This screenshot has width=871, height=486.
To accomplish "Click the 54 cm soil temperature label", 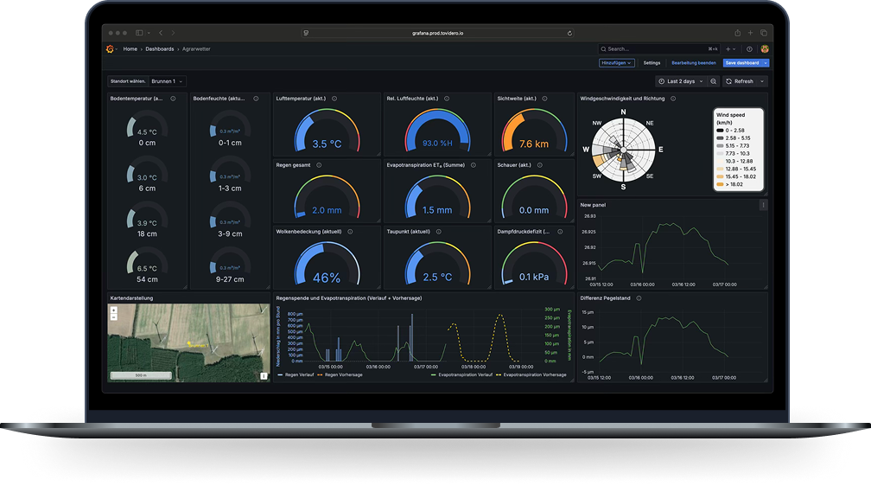I will click(147, 279).
